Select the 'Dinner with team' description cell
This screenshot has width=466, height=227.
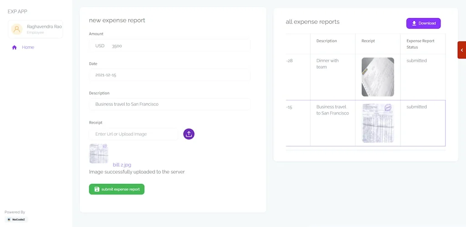[x=333, y=77]
